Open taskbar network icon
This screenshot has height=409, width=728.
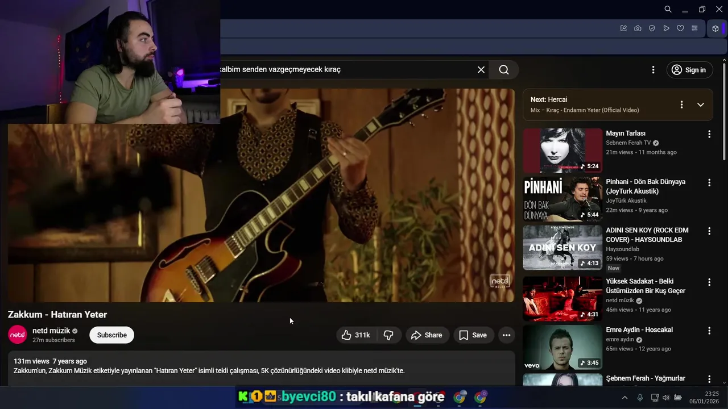[x=655, y=398]
